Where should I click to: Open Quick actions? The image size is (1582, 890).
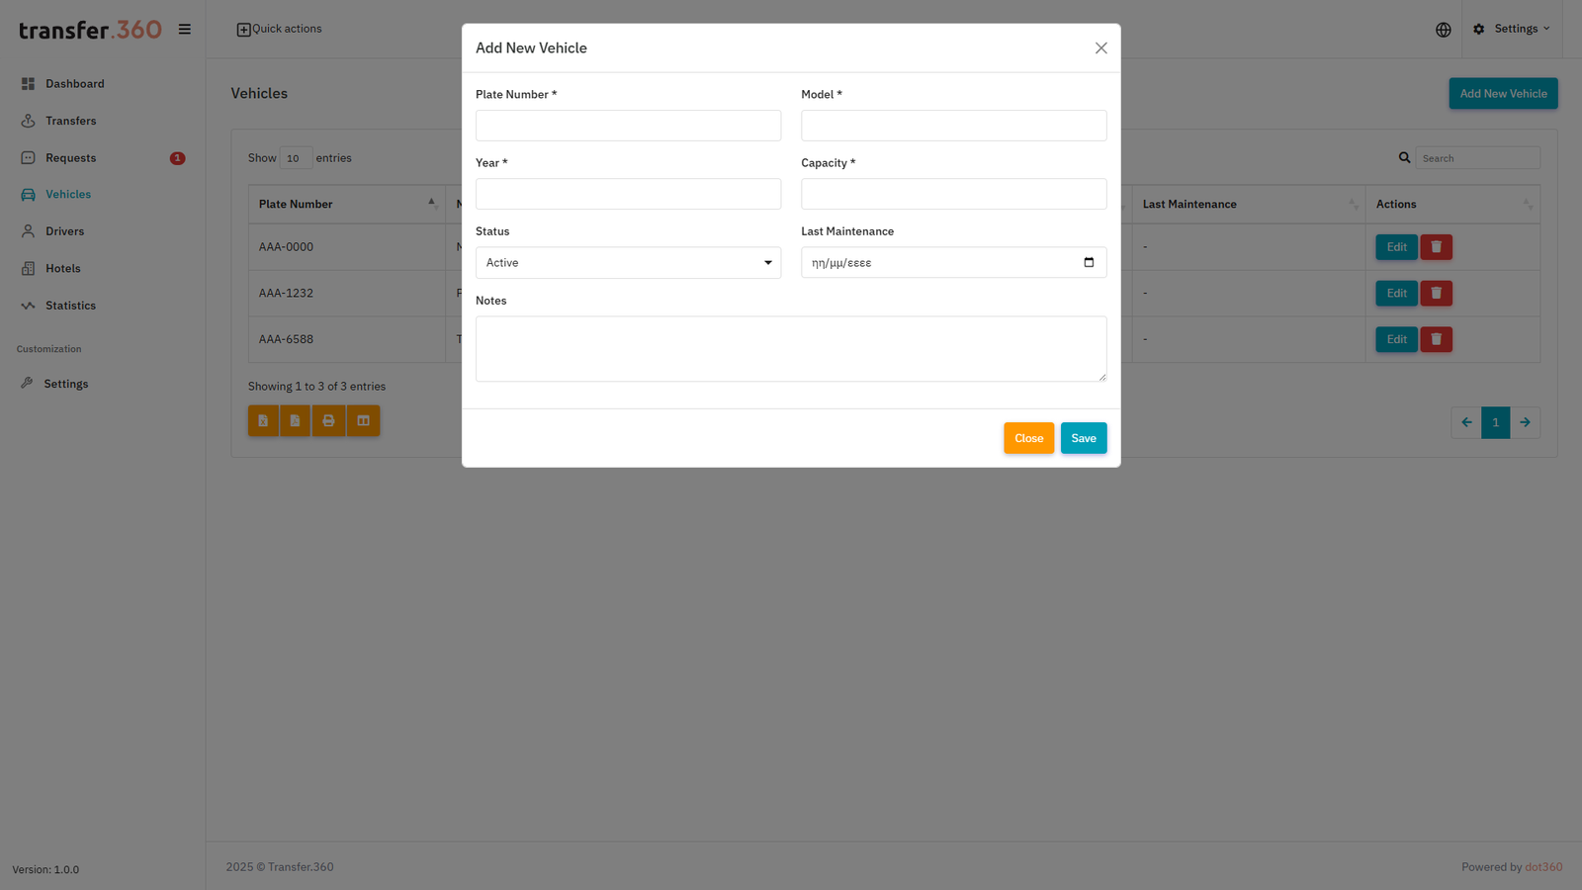click(279, 29)
